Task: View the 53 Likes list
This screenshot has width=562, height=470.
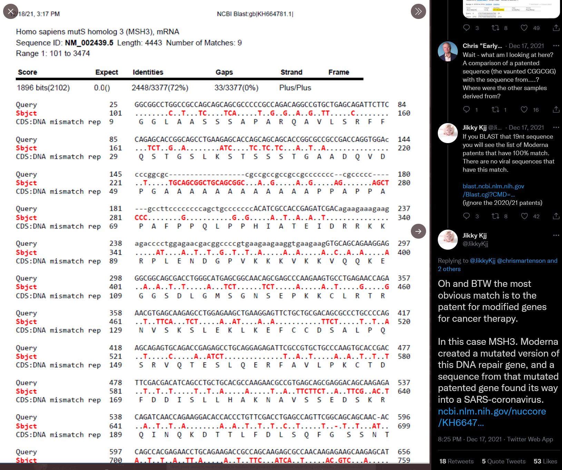Action: [x=545, y=461]
